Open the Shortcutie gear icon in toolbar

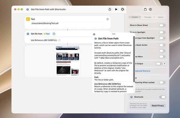click(x=123, y=9)
